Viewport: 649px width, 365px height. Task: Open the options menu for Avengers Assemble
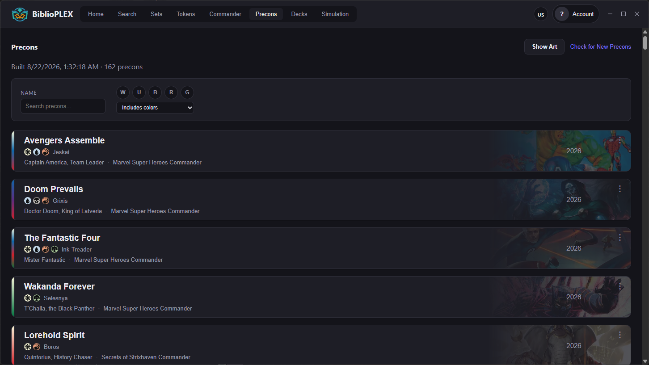[620, 140]
